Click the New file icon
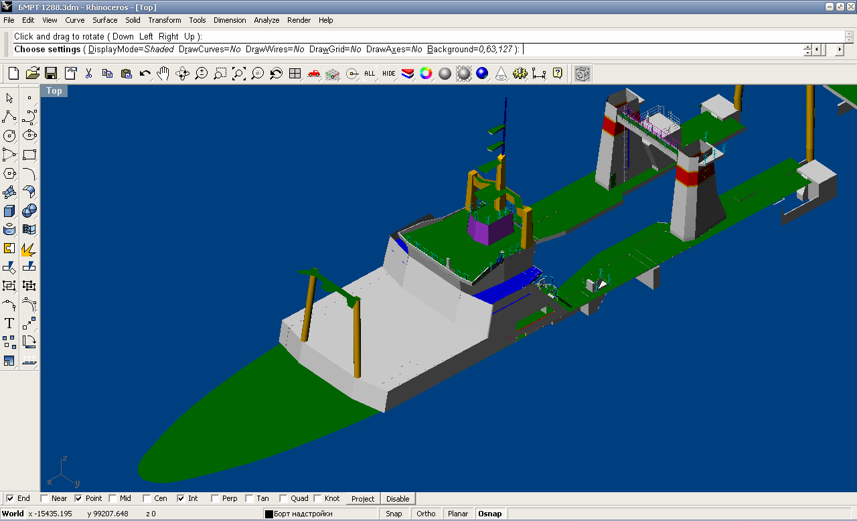The height and width of the screenshot is (521, 857). click(13, 74)
